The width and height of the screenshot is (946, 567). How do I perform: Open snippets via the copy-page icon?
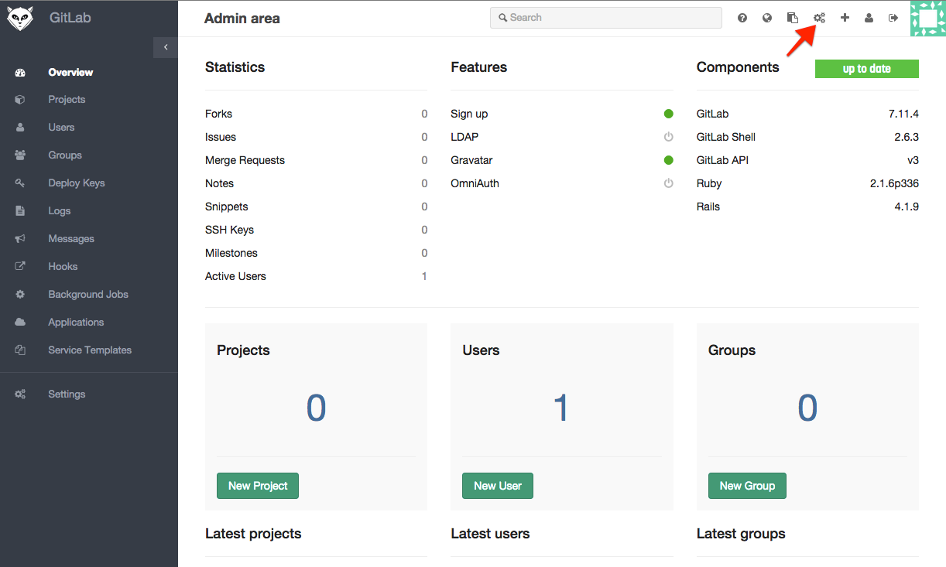(x=793, y=17)
